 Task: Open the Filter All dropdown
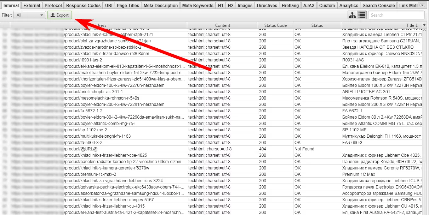click(x=30, y=15)
